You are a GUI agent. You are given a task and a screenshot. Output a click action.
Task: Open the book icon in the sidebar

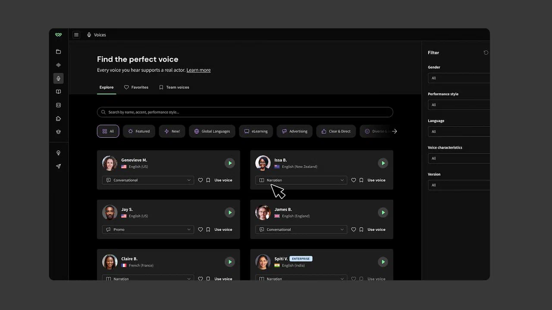(x=59, y=92)
